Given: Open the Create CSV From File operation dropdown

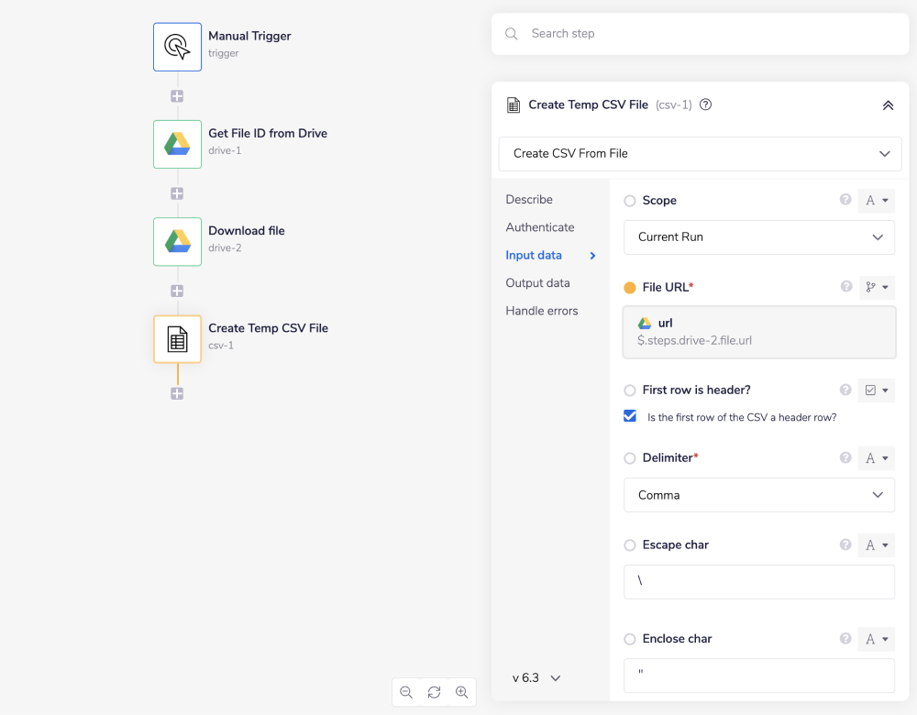Looking at the screenshot, I should (x=700, y=153).
